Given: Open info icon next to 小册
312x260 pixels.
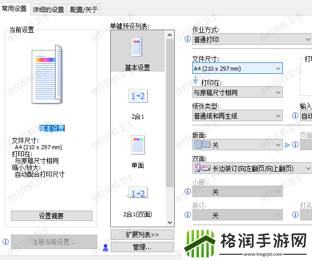Looking at the screenshot, I should coord(187,191).
